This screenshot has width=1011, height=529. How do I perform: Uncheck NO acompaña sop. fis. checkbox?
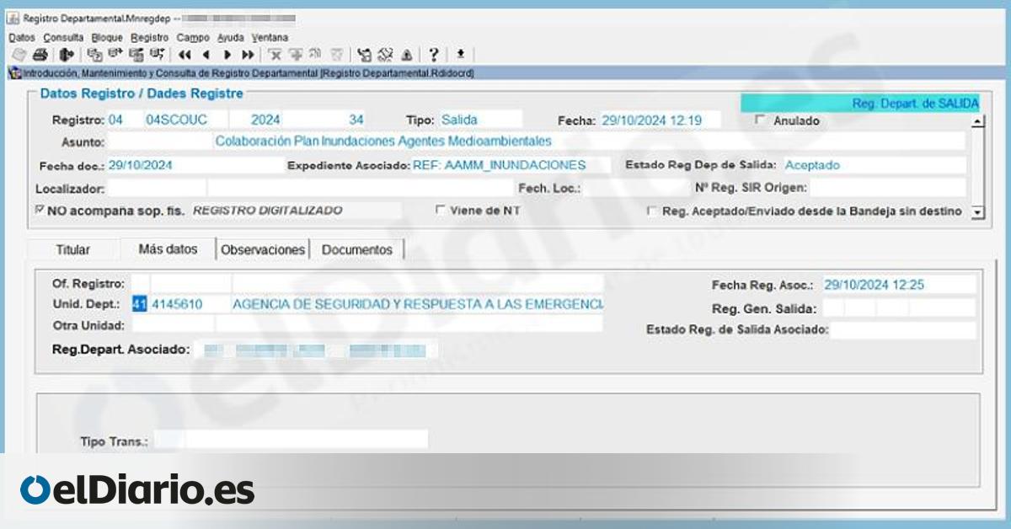pyautogui.click(x=40, y=210)
